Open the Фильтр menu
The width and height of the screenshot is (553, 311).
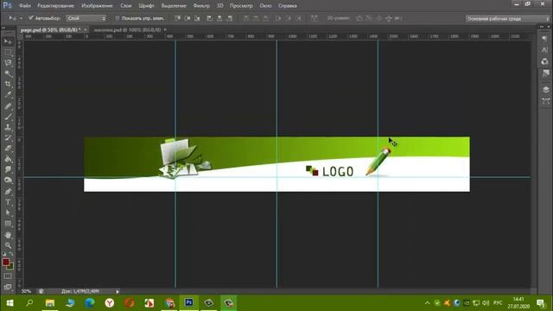click(201, 6)
